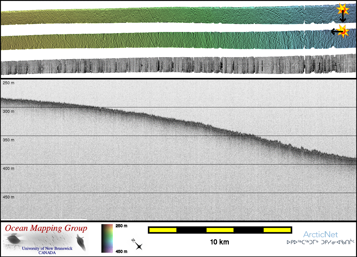Click the Ocean Mapping Group title
The height and width of the screenshot is (257, 357).
tap(46, 228)
